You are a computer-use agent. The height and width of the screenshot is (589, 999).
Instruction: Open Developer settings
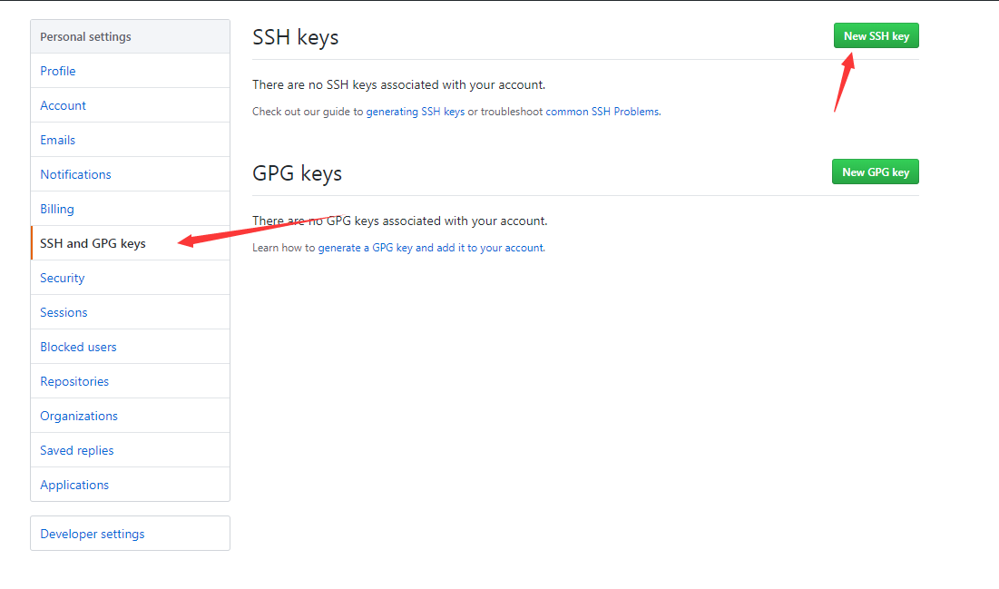click(93, 534)
